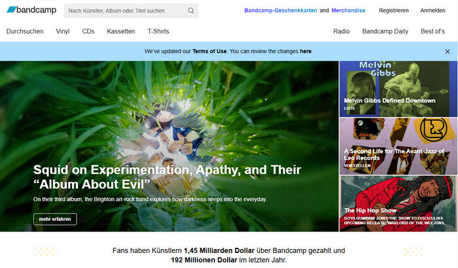Click Anmelden to log in

pyautogui.click(x=432, y=10)
